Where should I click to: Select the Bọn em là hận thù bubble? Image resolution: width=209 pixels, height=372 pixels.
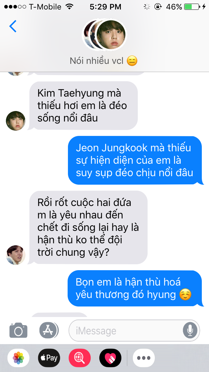[136, 288]
